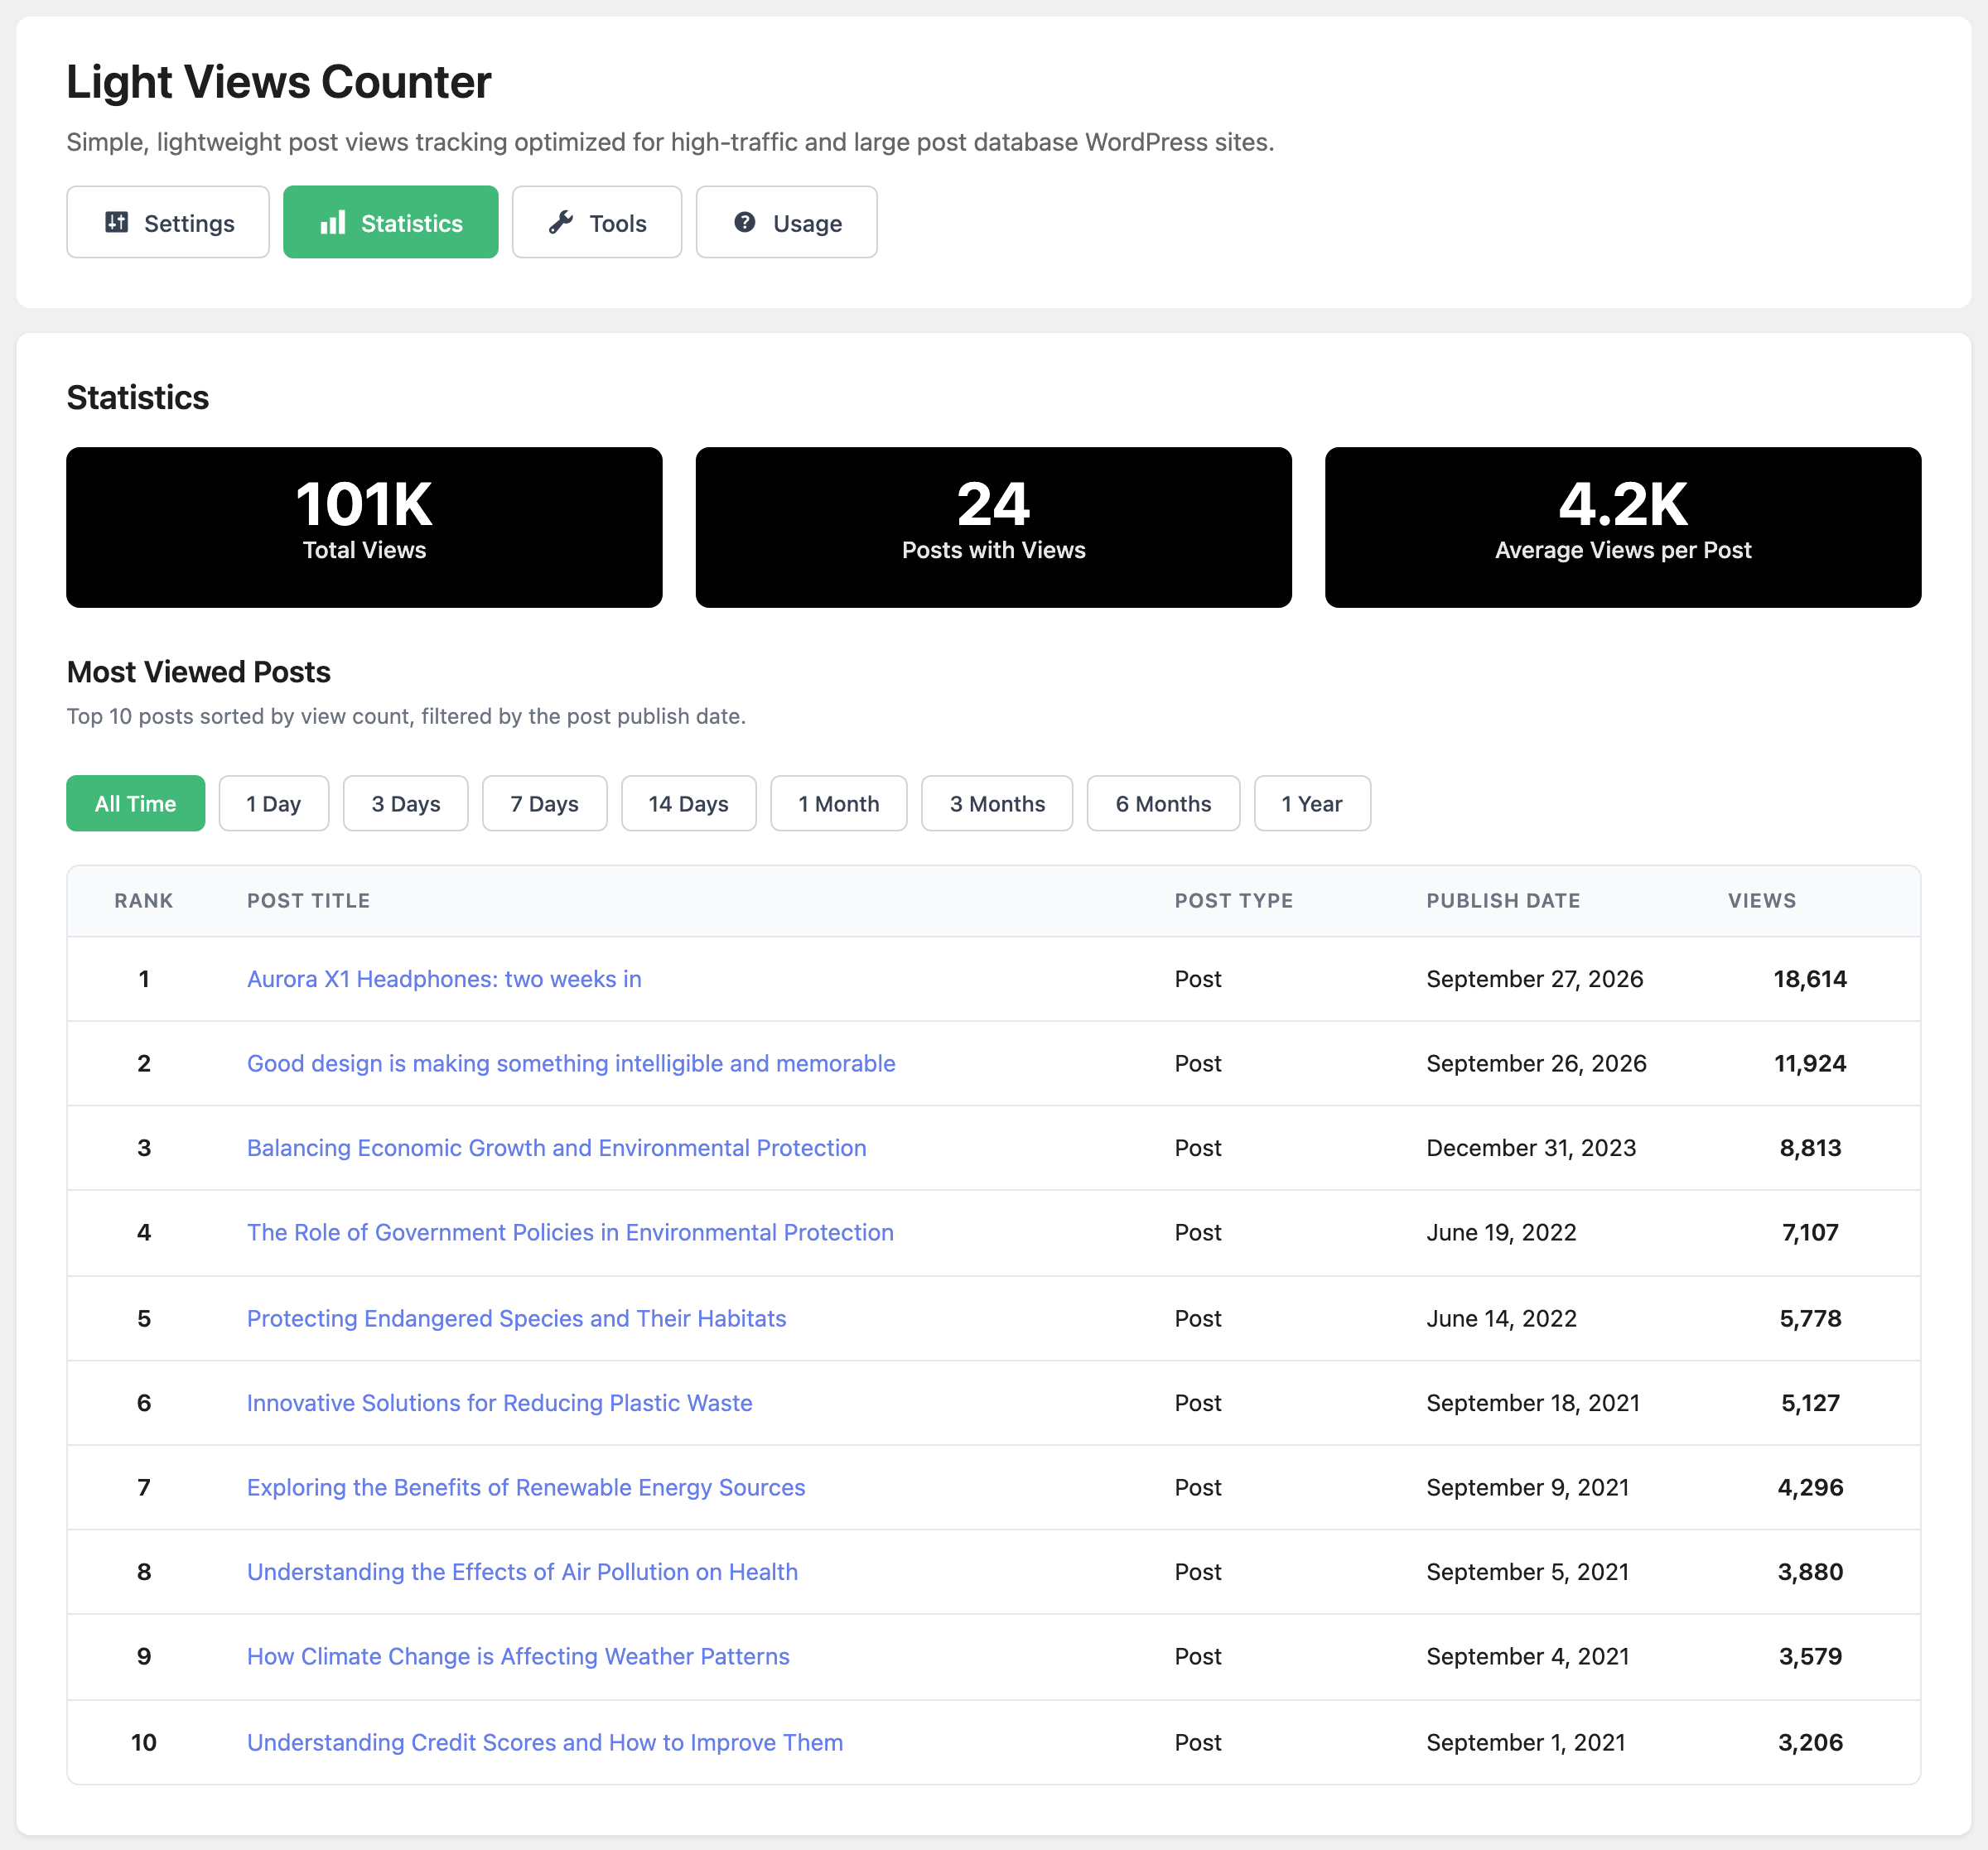Filter posts by 3 Days
The image size is (1988, 1850).
pyautogui.click(x=406, y=803)
